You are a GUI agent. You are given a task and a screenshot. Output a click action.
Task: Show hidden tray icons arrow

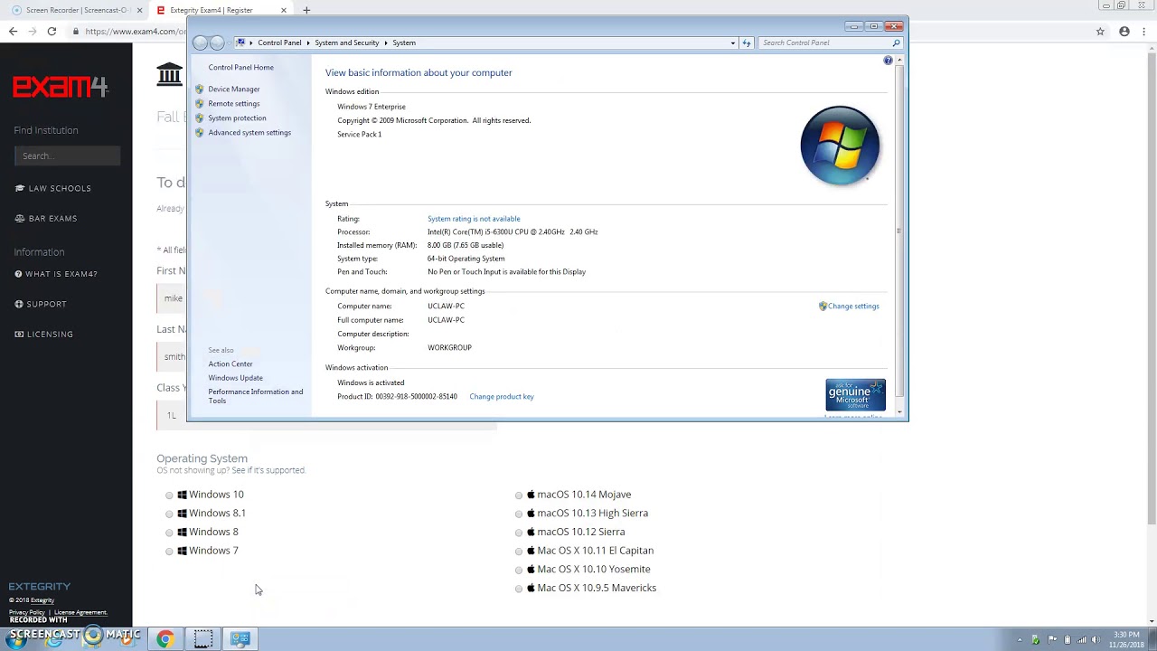[1021, 640]
